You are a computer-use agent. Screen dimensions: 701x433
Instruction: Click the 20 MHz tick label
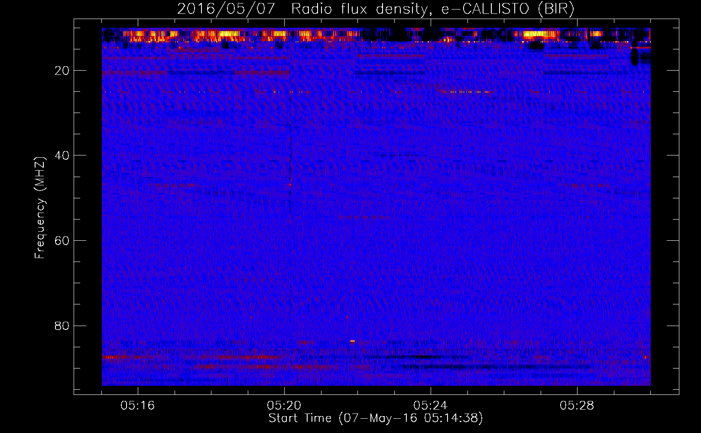coord(62,71)
